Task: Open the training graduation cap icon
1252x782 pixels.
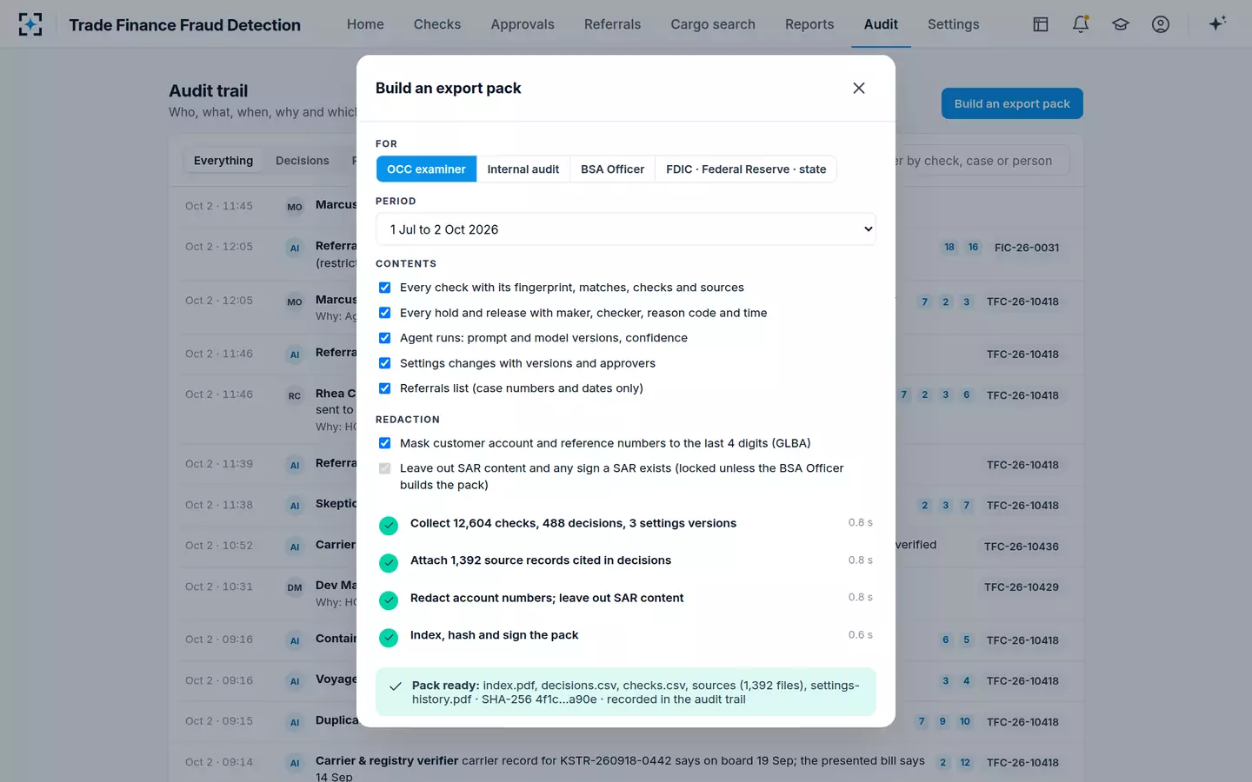Action: 1121,24
